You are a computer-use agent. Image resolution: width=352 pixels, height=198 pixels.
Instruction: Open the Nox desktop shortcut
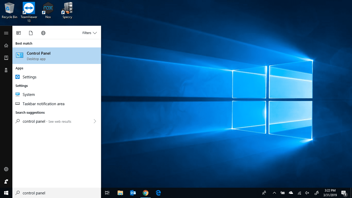coord(48,8)
